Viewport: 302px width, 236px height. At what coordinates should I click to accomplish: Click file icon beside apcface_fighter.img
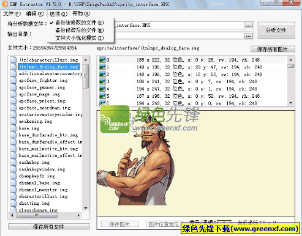point(13,80)
